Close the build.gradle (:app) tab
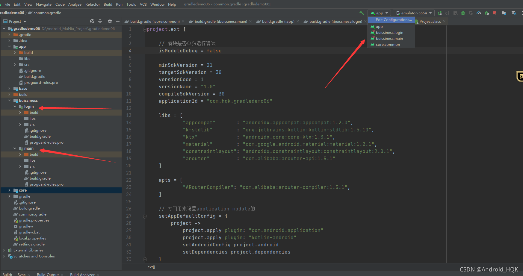523x276 pixels. pos(297,21)
